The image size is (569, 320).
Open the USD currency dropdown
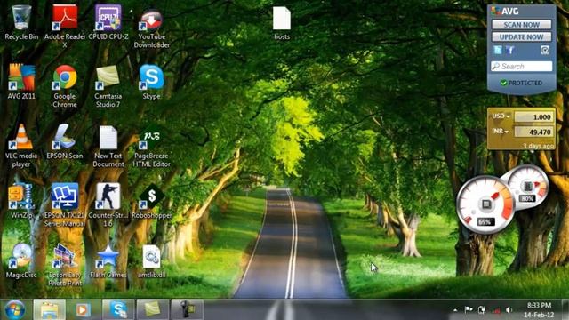tap(501, 116)
